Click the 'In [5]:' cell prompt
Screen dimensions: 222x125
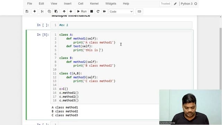point(43,35)
